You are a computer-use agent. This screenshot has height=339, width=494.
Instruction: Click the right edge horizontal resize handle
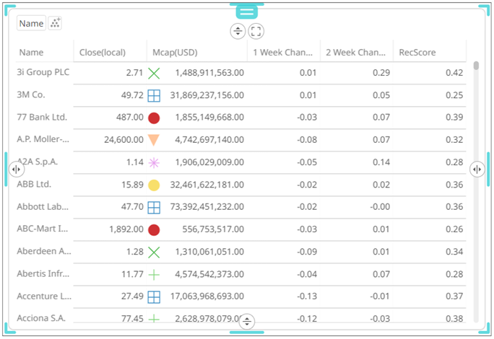tap(477, 169)
